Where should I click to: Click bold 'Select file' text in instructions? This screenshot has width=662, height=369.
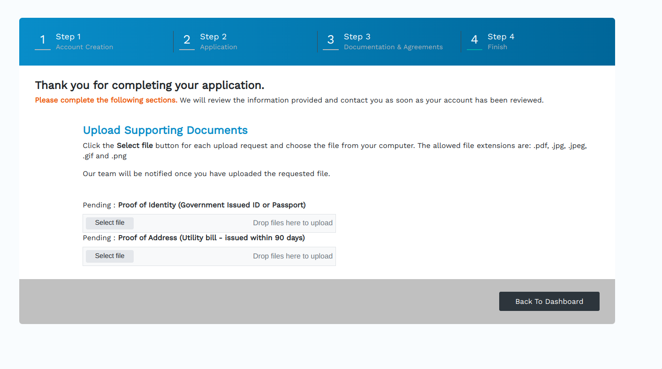135,146
